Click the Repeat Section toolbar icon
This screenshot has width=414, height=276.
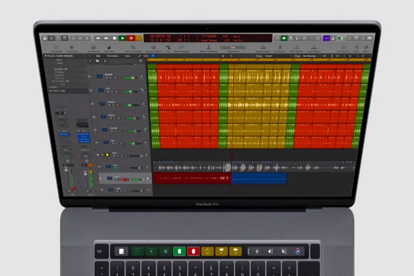pos(263,48)
